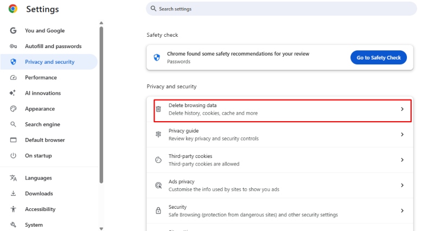The width and height of the screenshot is (434, 231).
Task: Click the Ads privacy target icon
Action: tap(158, 185)
